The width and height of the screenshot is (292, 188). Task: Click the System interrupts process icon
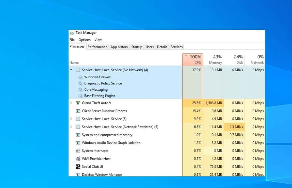tap(78, 151)
